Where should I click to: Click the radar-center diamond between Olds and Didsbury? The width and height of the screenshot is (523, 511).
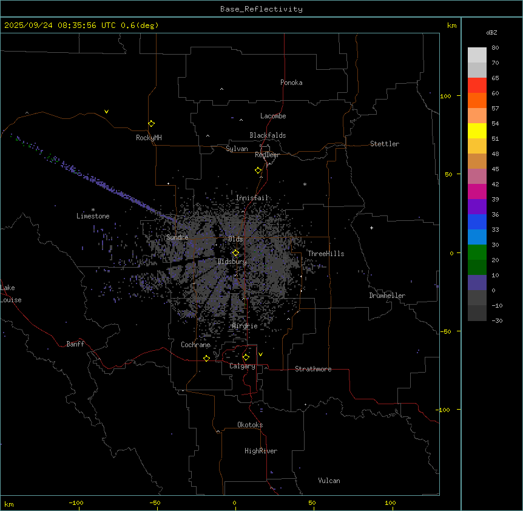pos(235,252)
